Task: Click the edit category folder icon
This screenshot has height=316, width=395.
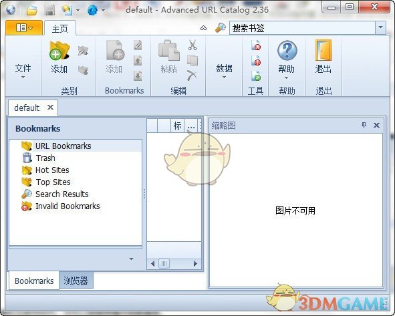Action: pyautogui.click(x=83, y=51)
